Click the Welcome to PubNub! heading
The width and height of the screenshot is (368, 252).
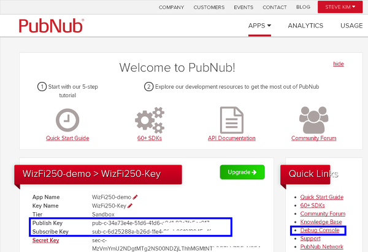pos(177,68)
